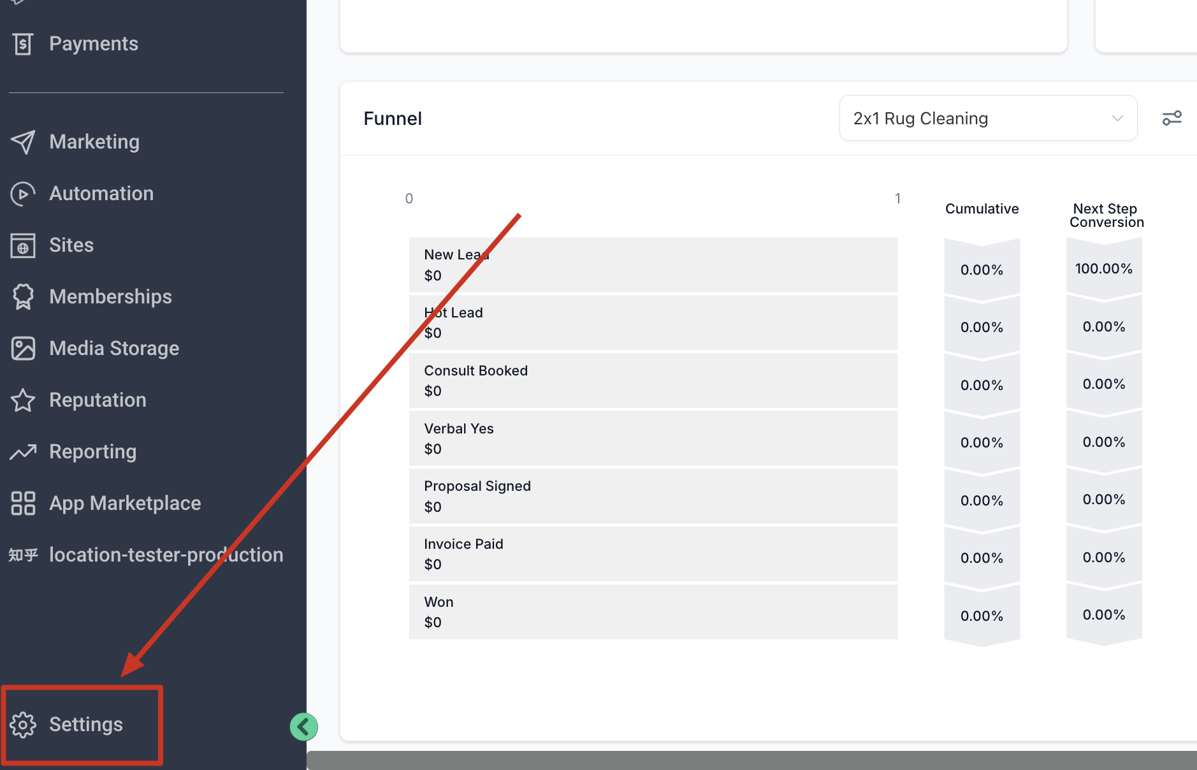Click the Reputation star icon
Image resolution: width=1197 pixels, height=770 pixels.
pos(23,400)
